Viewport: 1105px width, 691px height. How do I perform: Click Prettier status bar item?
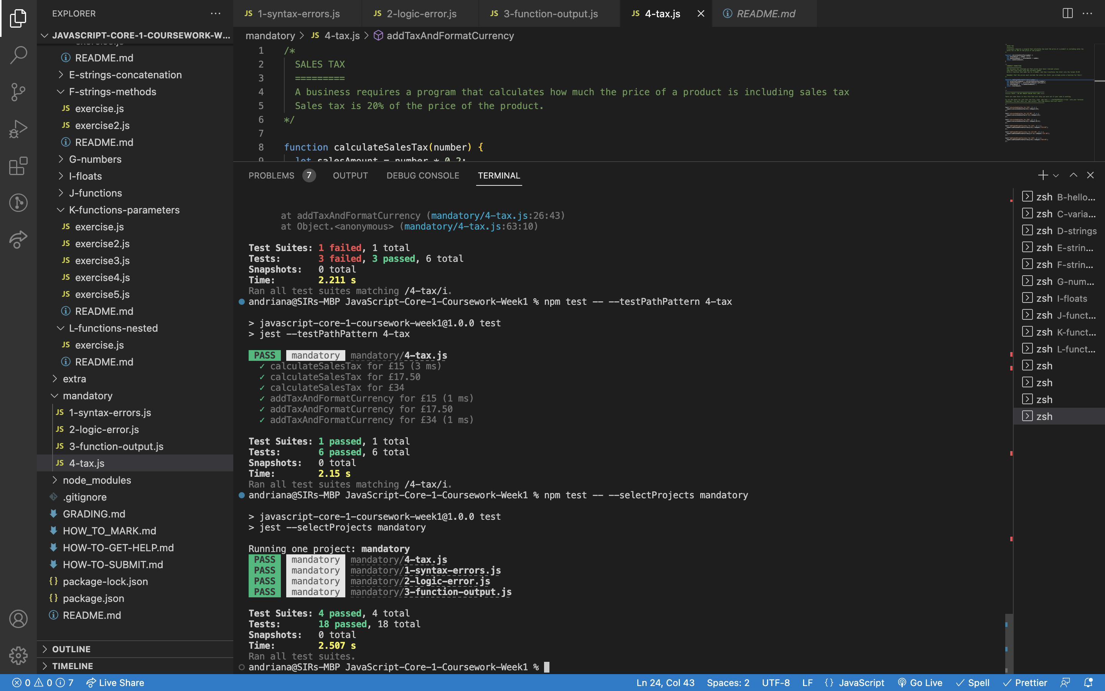coord(1025,683)
